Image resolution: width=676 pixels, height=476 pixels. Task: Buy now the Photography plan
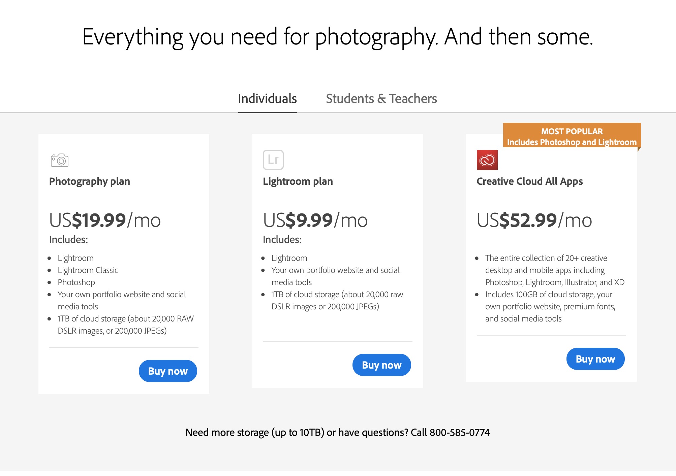(x=168, y=371)
